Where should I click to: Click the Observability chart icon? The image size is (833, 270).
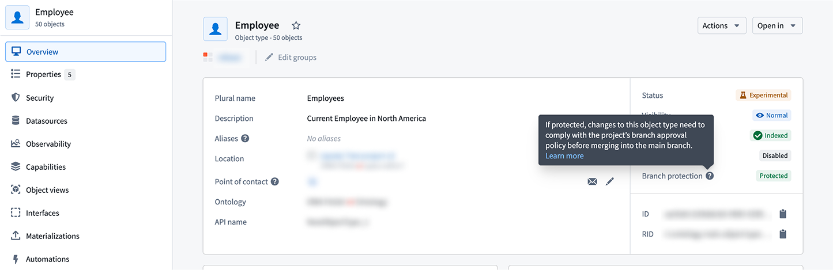16,144
